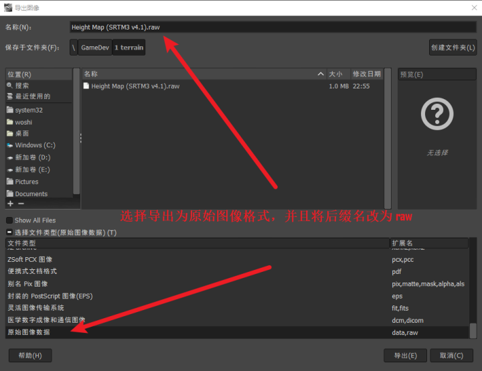The width and height of the screenshot is (482, 371).
Task: Sort files by the 修改日期 column
Action: (367, 74)
